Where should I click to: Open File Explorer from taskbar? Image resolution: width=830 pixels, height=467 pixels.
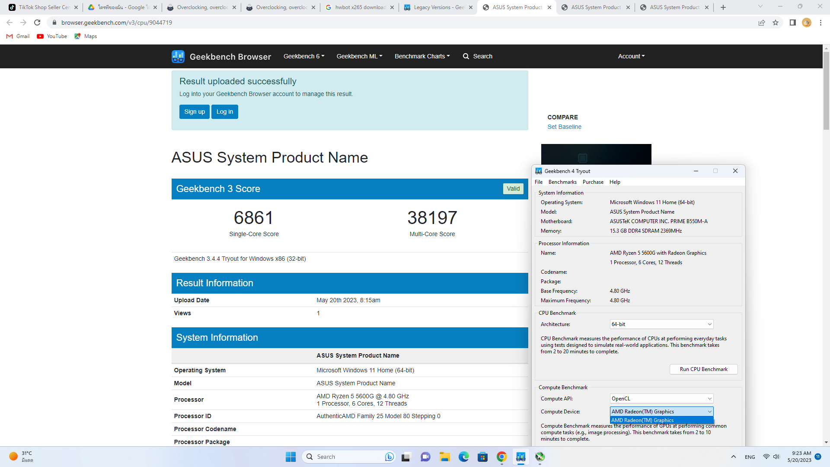click(x=445, y=457)
